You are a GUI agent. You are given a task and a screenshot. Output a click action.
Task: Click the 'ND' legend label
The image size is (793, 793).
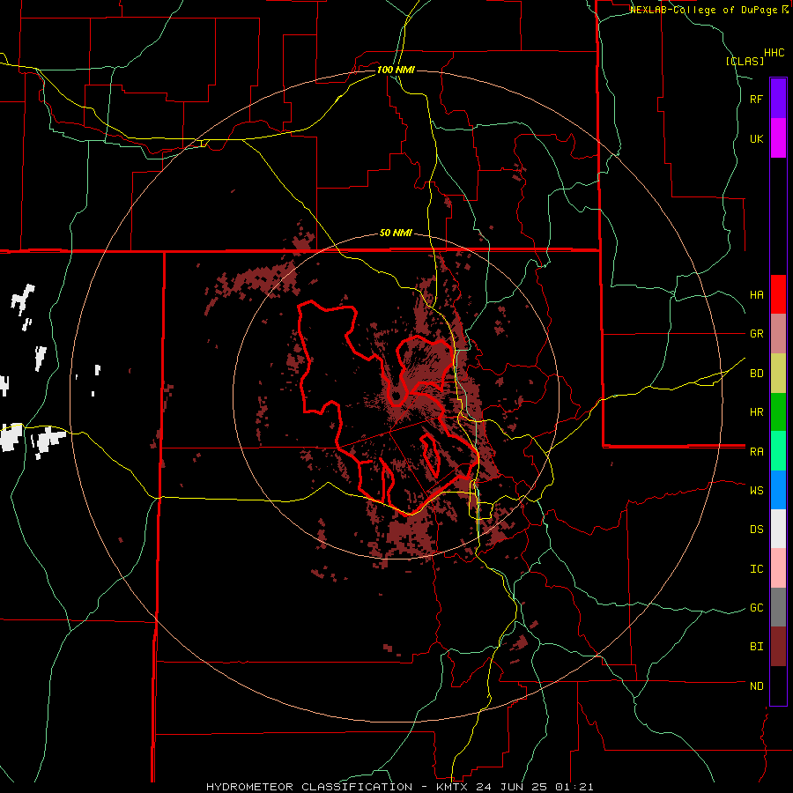click(x=756, y=686)
